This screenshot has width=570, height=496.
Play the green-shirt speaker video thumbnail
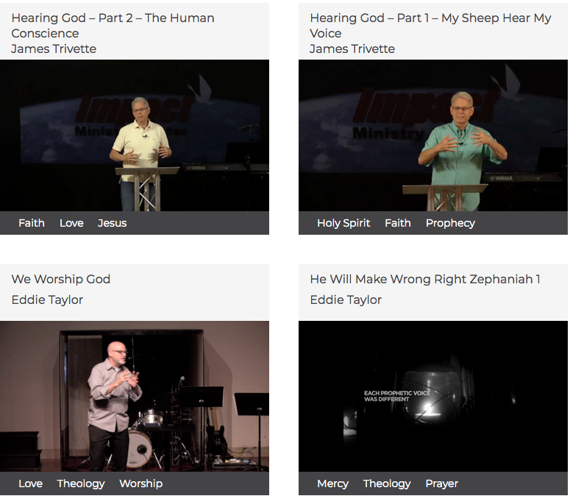(x=433, y=135)
